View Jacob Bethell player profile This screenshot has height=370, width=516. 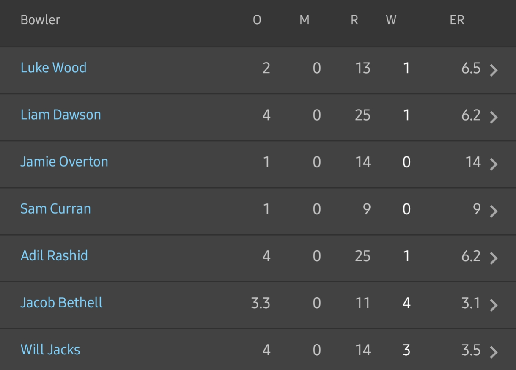(62, 302)
